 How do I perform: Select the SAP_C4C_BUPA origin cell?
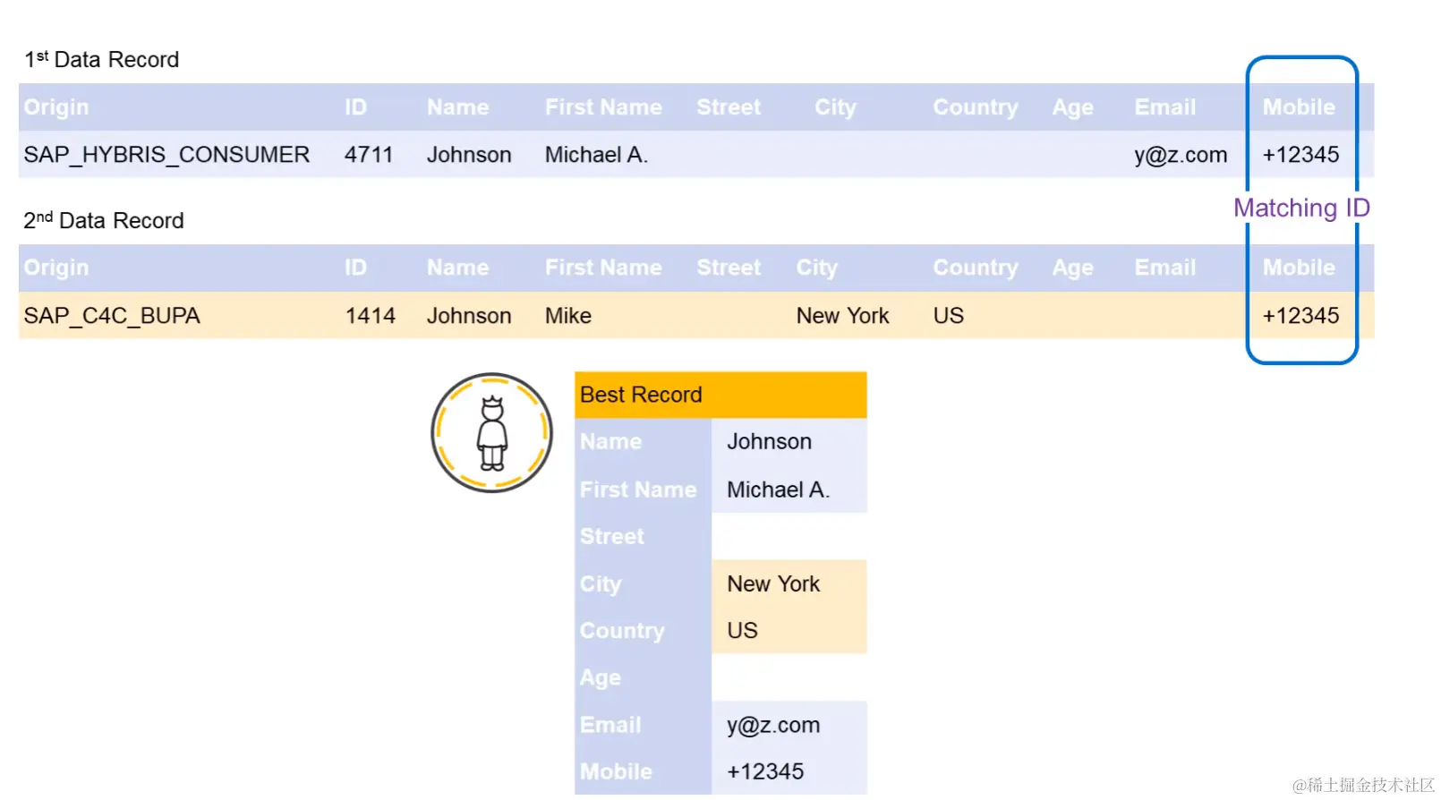click(112, 316)
